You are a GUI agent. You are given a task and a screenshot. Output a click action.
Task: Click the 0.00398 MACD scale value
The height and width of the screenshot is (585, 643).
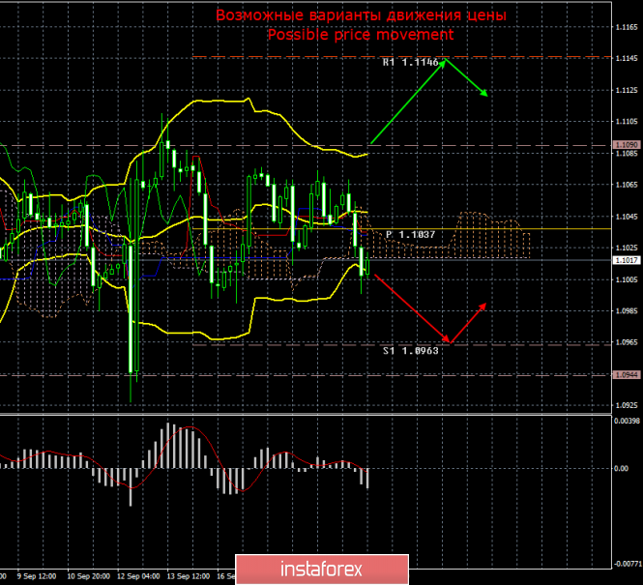[627, 421]
